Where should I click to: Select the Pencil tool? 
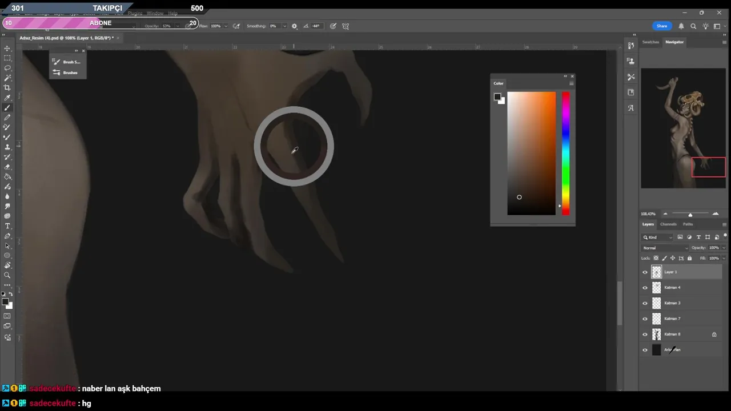7,117
